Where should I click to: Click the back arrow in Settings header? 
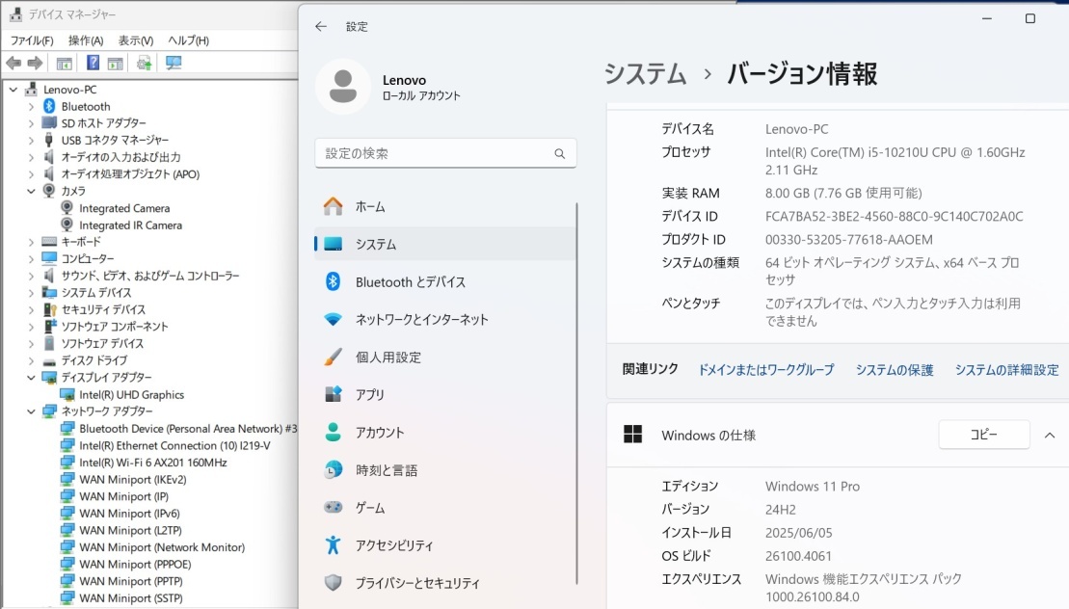coord(321,27)
